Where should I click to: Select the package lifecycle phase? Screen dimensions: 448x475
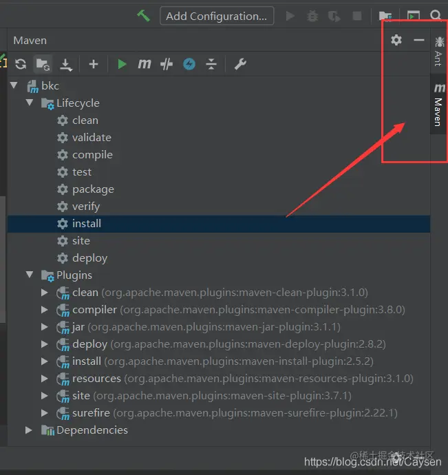coord(93,189)
